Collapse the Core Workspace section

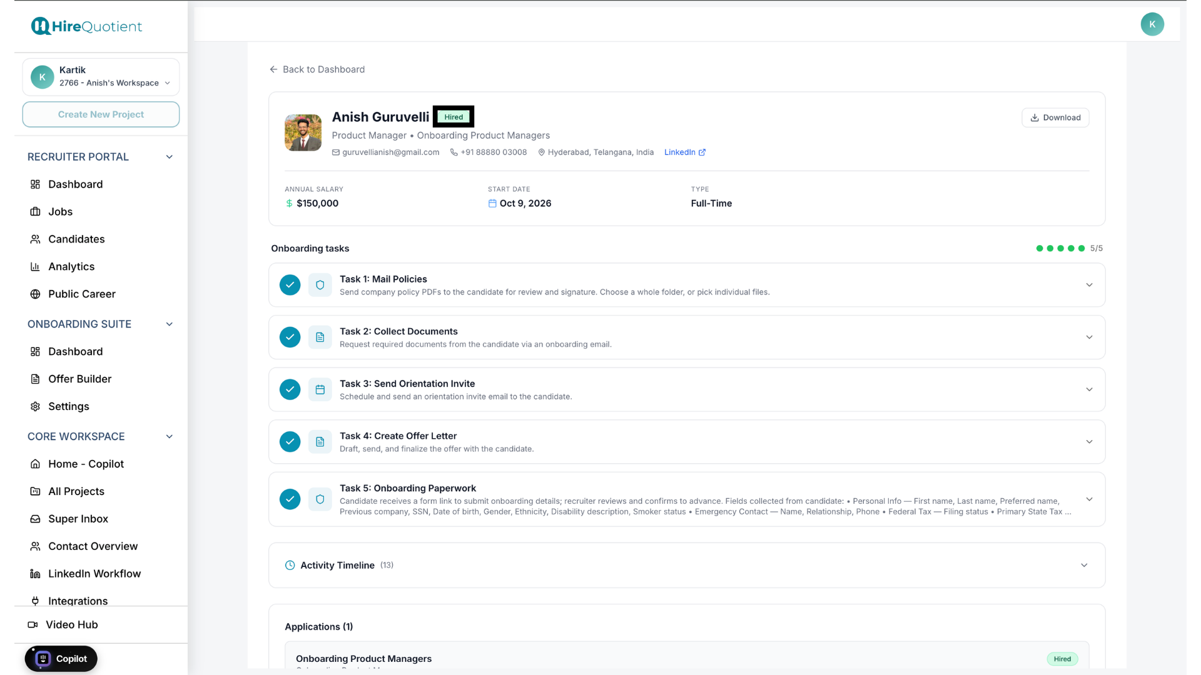click(x=169, y=437)
